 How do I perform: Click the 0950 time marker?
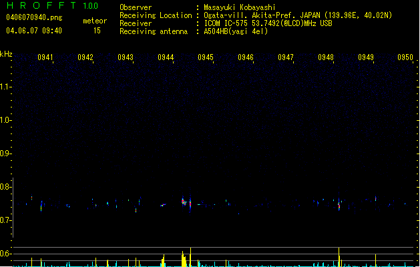tap(405, 57)
